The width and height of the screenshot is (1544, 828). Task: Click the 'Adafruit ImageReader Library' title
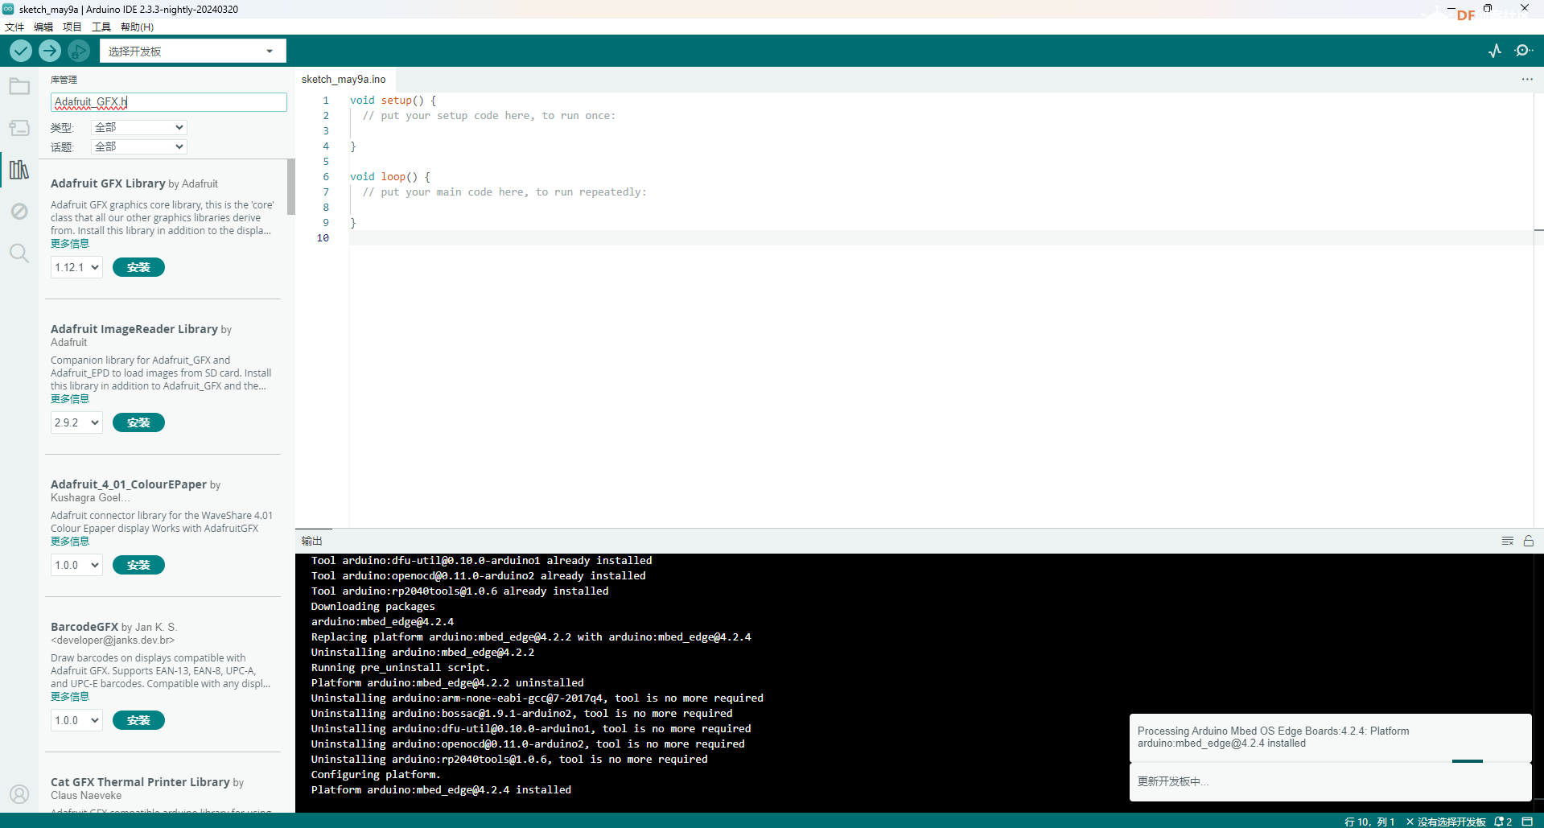[134, 329]
